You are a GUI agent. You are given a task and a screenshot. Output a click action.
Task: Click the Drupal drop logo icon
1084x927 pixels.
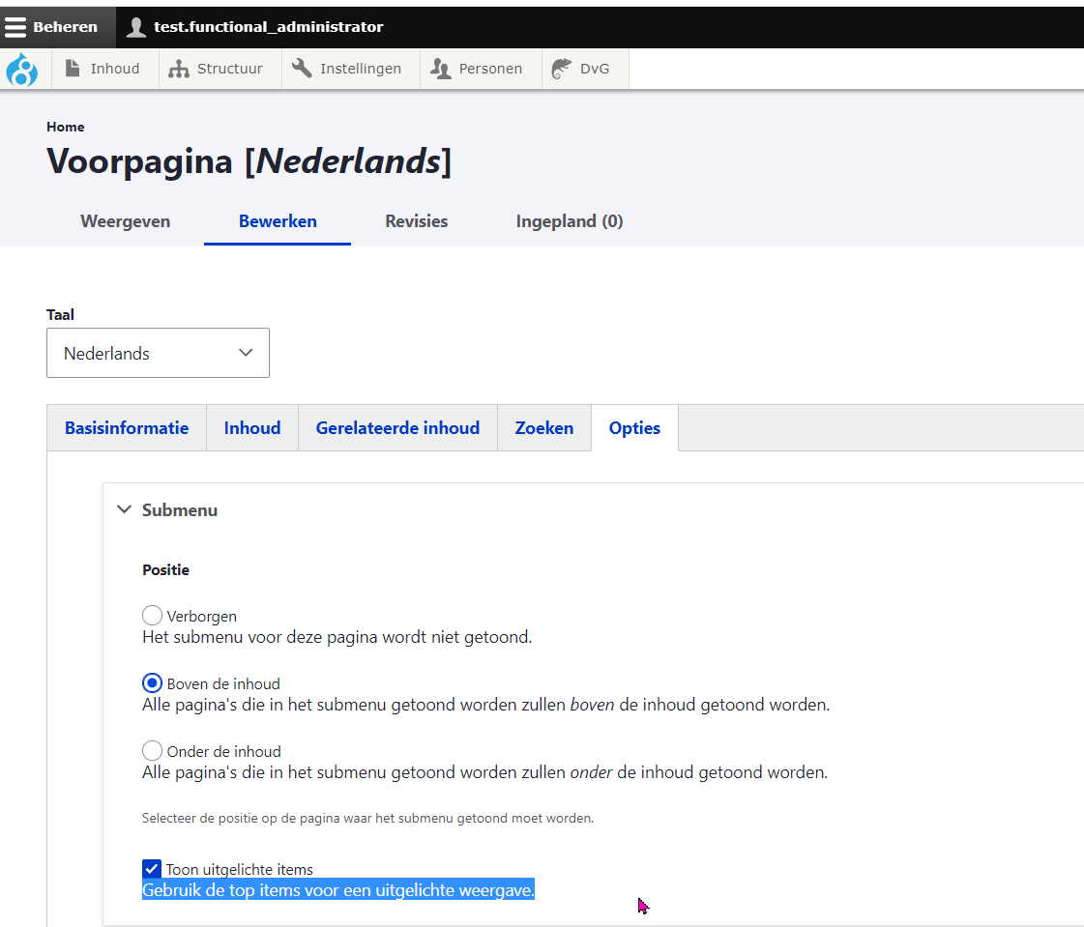point(21,70)
